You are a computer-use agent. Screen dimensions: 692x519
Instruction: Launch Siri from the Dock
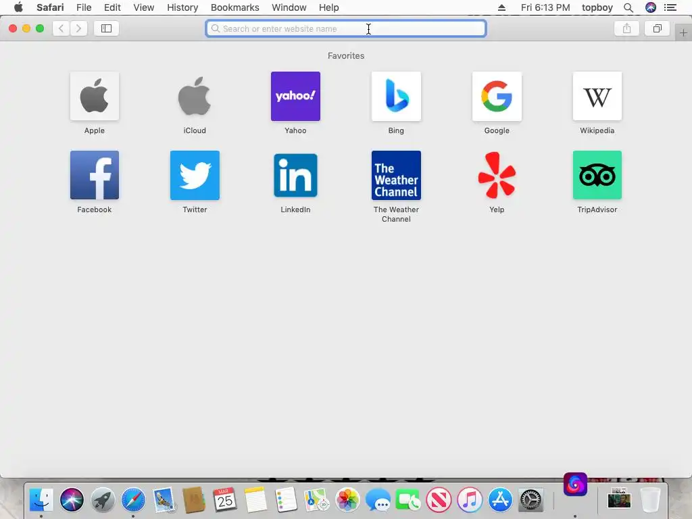pos(72,499)
